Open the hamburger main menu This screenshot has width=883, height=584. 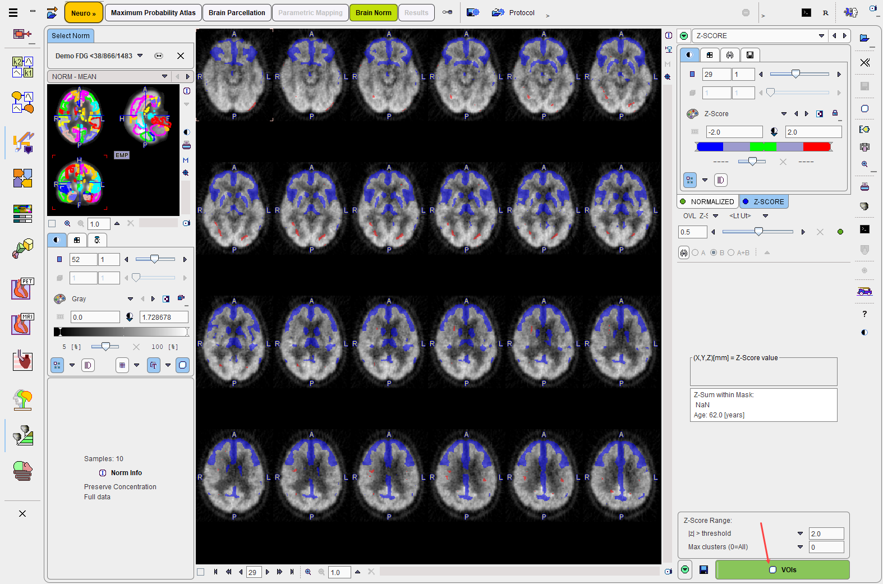pos(13,12)
